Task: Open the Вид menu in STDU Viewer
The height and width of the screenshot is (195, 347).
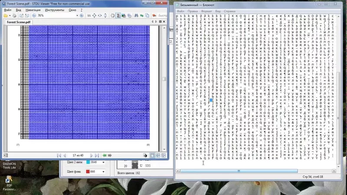Action: (18, 10)
